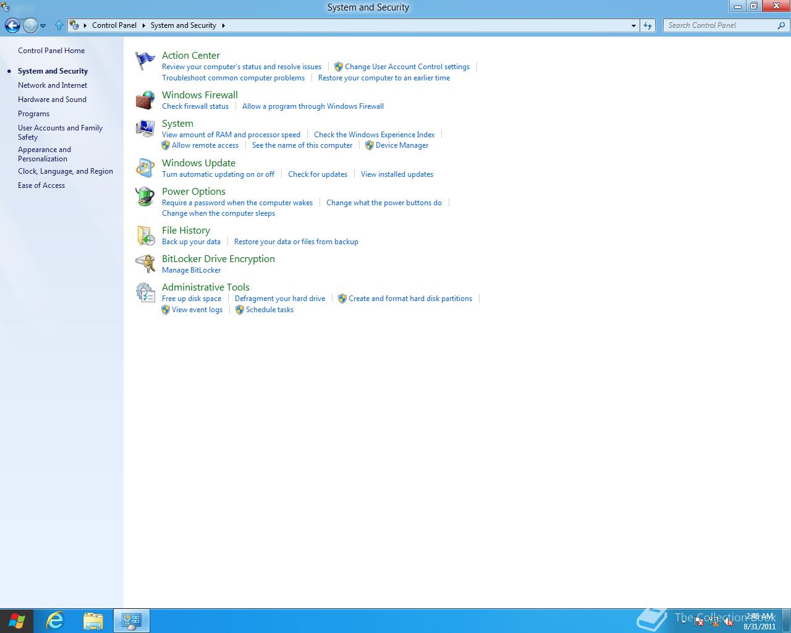Click the Forward navigation arrow
791x633 pixels.
coord(30,25)
